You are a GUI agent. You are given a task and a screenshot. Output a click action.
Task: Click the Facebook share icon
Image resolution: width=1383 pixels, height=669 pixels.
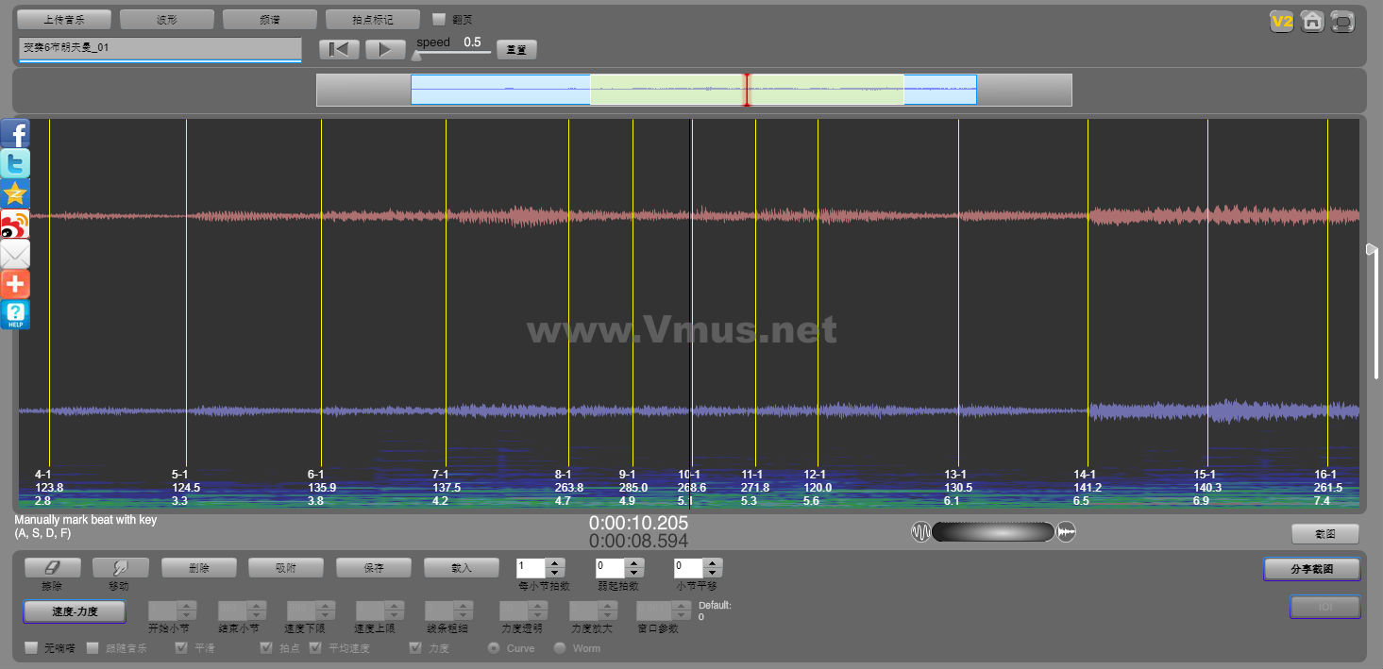tap(15, 133)
